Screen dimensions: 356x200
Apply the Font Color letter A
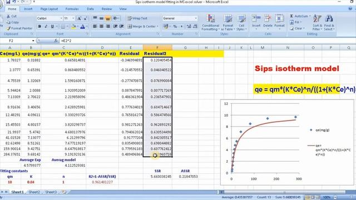click(x=83, y=27)
